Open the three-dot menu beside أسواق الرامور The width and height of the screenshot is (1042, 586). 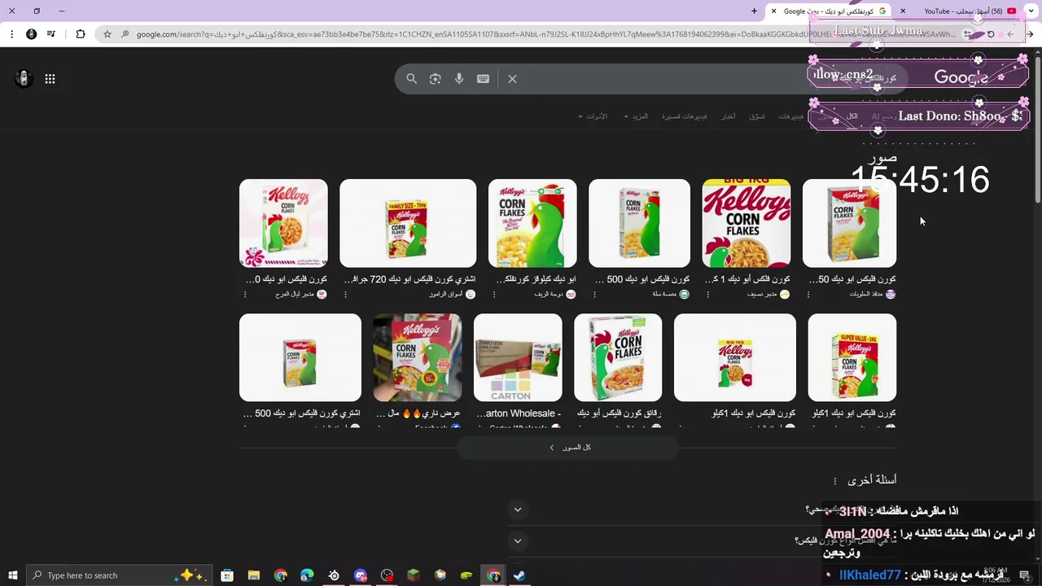pyautogui.click(x=344, y=294)
